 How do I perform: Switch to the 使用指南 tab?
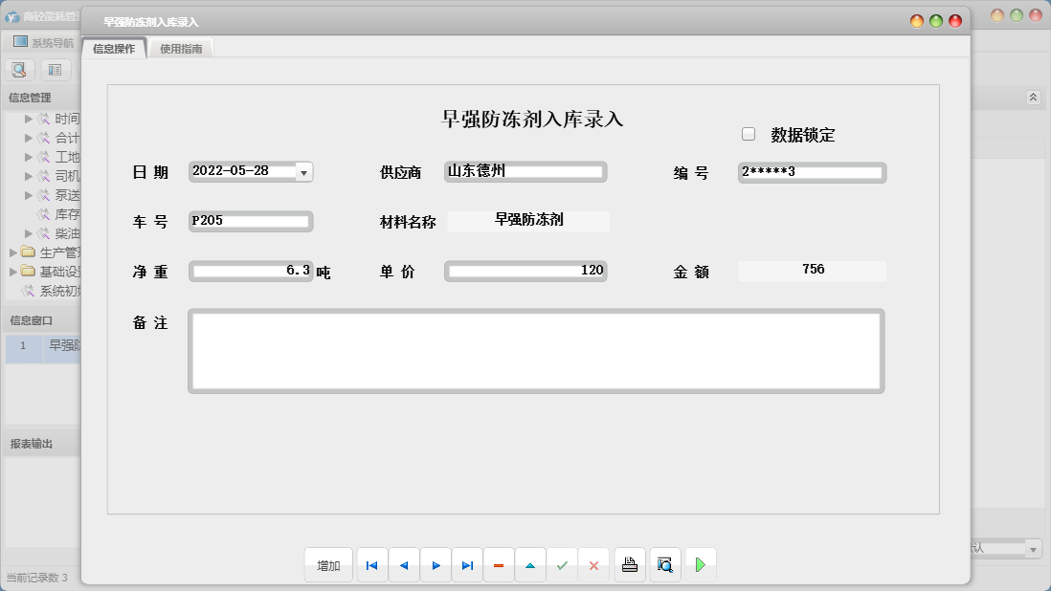[182, 46]
